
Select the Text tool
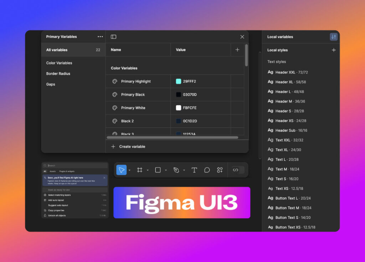click(x=194, y=170)
